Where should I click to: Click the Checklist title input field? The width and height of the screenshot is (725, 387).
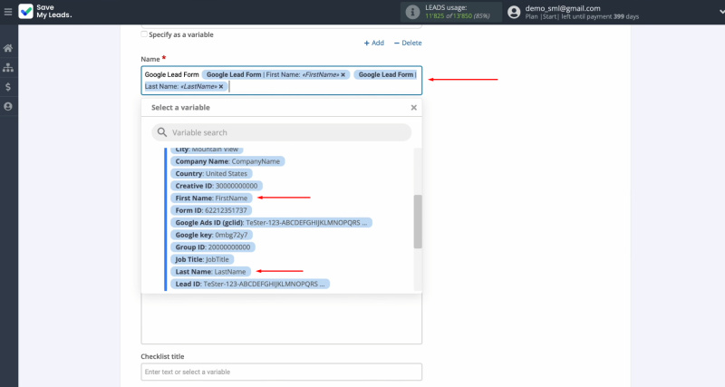[281, 372]
